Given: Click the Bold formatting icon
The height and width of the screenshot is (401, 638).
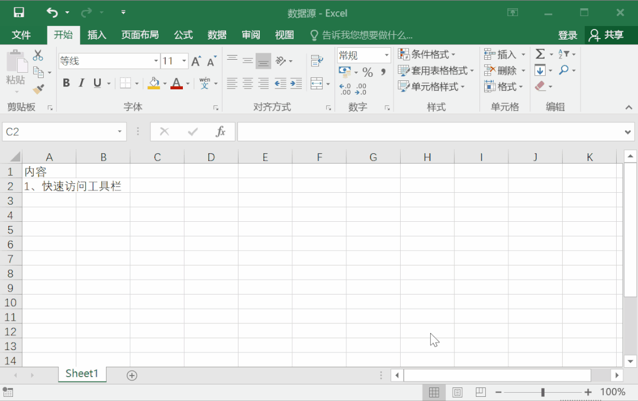Looking at the screenshot, I should click(66, 83).
